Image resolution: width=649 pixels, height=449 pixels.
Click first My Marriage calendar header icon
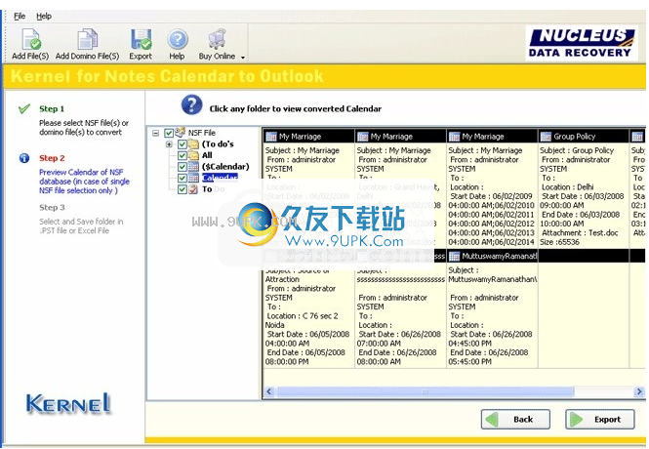point(271,137)
